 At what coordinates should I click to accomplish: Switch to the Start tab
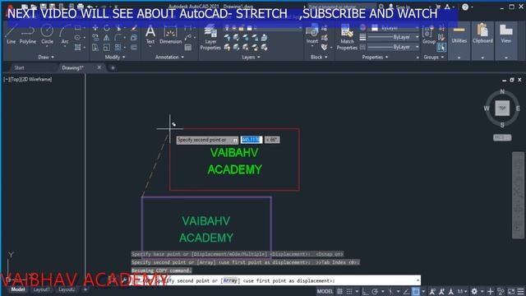[19, 67]
